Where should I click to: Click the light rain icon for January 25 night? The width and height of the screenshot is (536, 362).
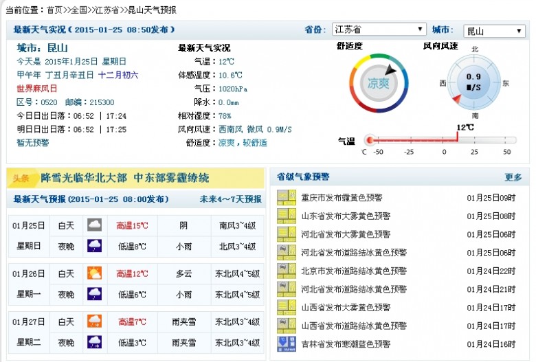pos(94,246)
